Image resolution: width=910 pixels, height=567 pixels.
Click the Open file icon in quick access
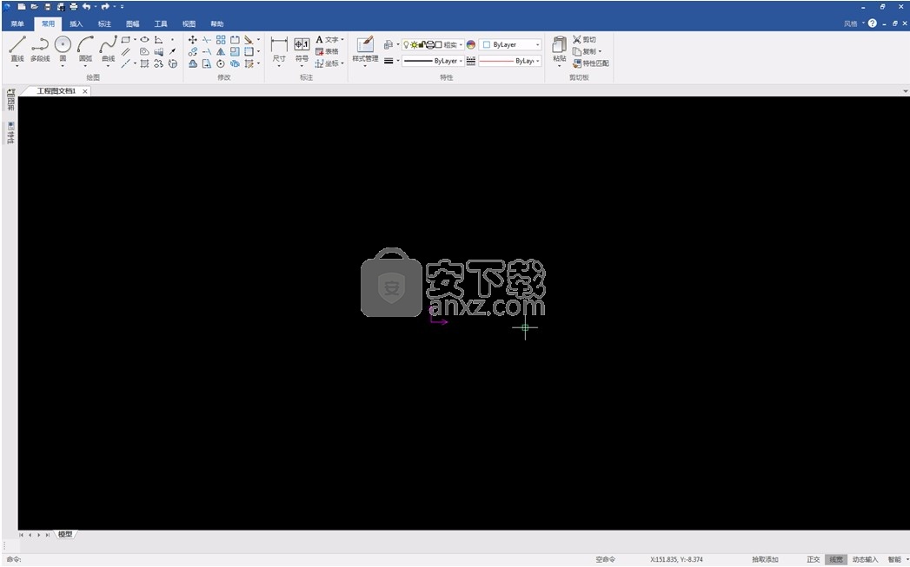point(34,7)
